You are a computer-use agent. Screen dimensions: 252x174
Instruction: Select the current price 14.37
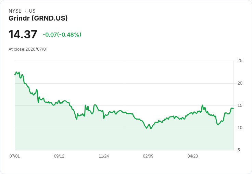pos(23,34)
